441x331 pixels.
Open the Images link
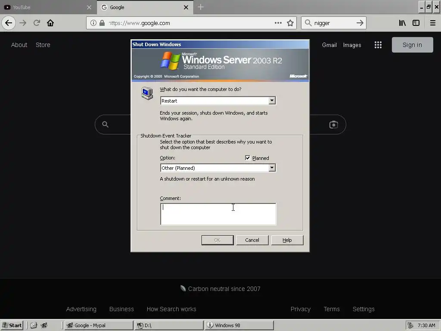point(352,45)
